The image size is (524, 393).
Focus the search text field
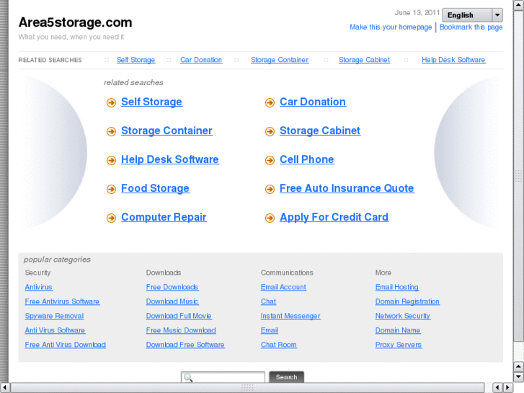click(223, 377)
